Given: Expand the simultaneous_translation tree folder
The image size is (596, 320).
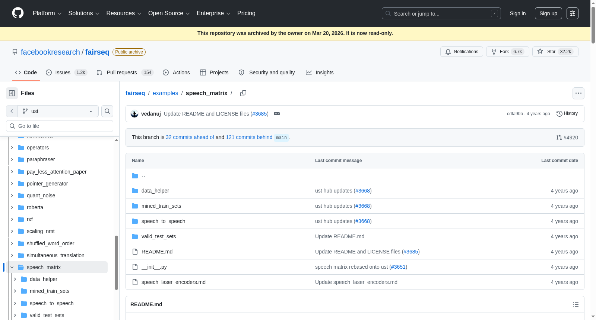Looking at the screenshot, I should 12,255.
